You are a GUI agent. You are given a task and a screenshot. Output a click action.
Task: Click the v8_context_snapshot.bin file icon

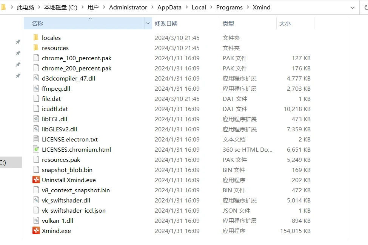coord(36,190)
